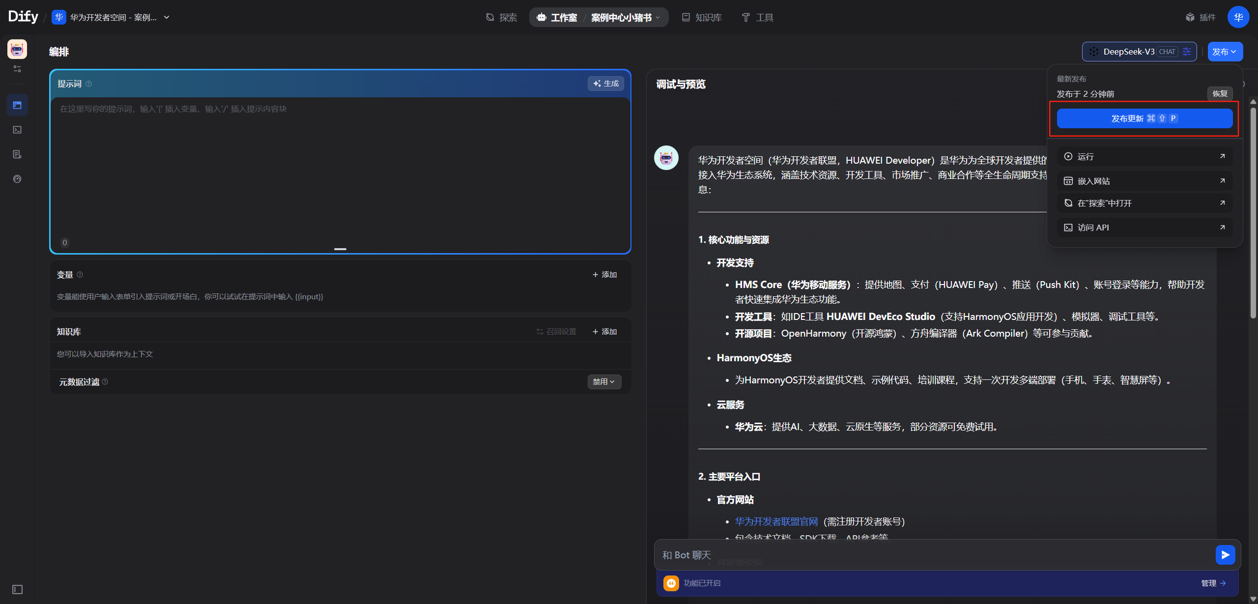Open the monitoring dashboard icon
Viewport: 1258px width, 604px height.
coord(17,179)
